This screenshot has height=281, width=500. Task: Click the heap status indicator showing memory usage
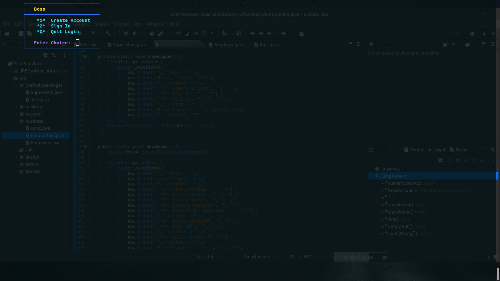[358, 257]
